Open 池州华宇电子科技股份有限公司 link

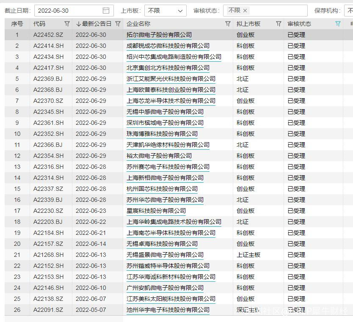tap(168, 310)
